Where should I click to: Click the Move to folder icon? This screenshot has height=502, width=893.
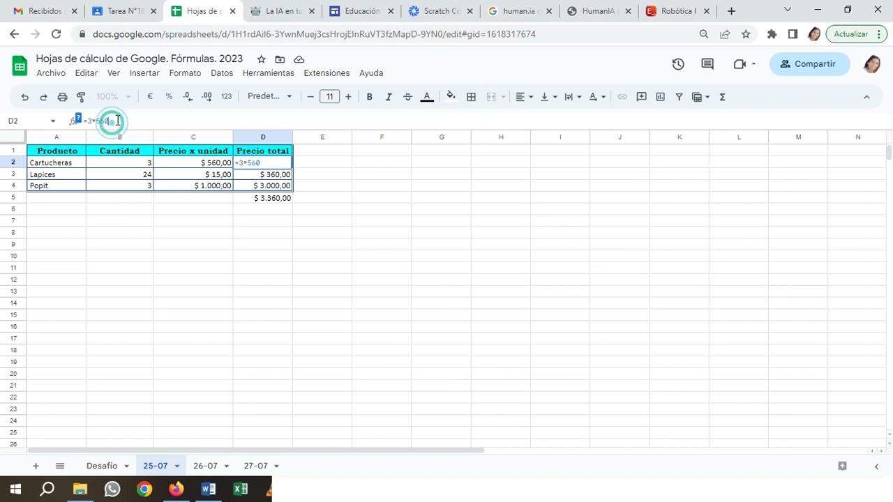tap(280, 59)
